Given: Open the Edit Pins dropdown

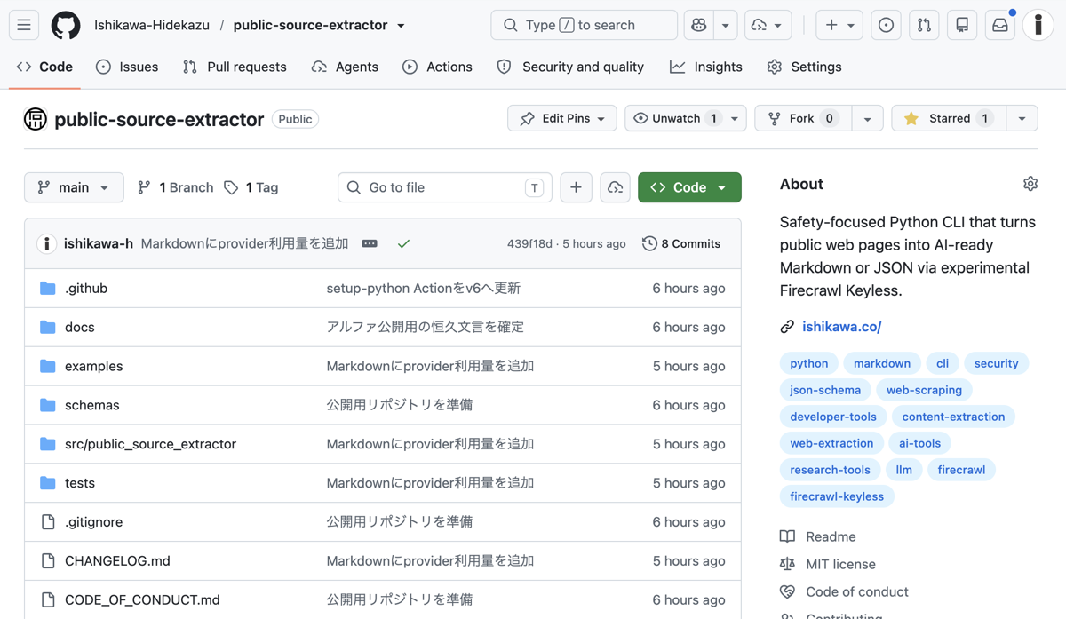Looking at the screenshot, I should pyautogui.click(x=562, y=118).
